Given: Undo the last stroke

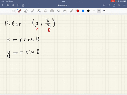Looking at the screenshot, I should click(x=104, y=5).
